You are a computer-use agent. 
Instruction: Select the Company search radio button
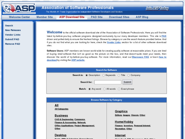129,75
